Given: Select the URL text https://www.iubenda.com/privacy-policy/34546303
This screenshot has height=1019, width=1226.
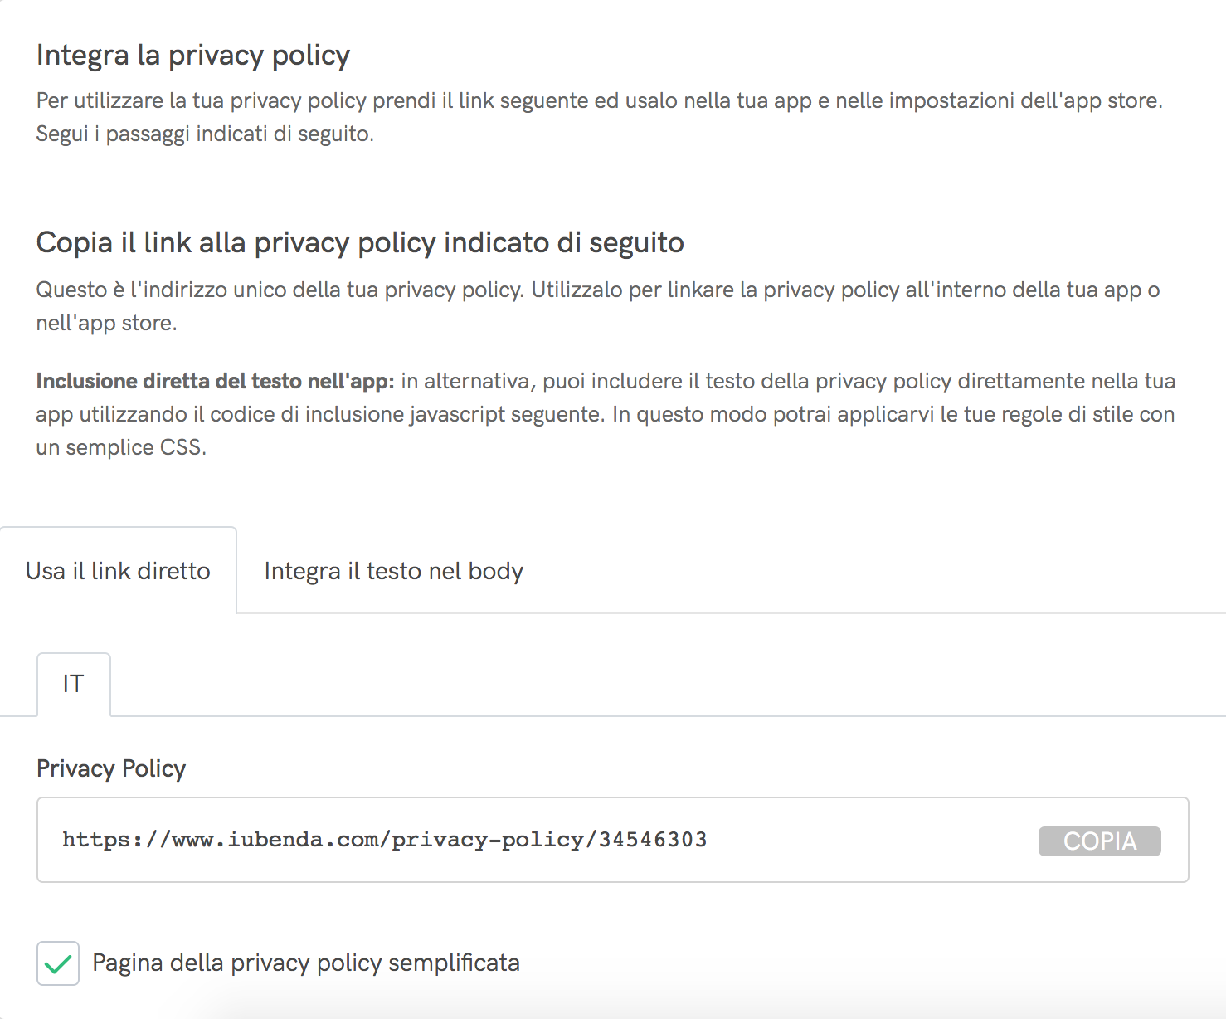Looking at the screenshot, I should pyautogui.click(x=383, y=840).
